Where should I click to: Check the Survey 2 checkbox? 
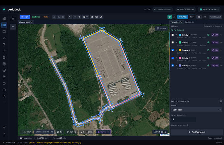pos(173,42)
